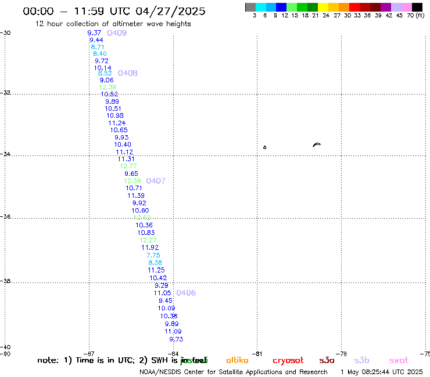430x377 pixels.
Task: Click the 9.65 wave height reading
Action: point(131,173)
